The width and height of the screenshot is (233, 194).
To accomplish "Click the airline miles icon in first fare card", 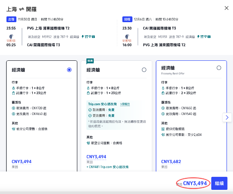I will (14, 129).
